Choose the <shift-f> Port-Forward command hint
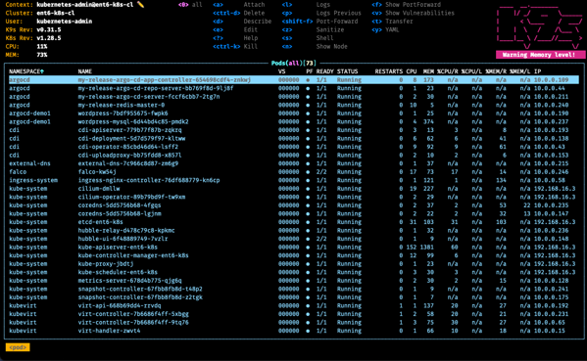 coord(320,22)
